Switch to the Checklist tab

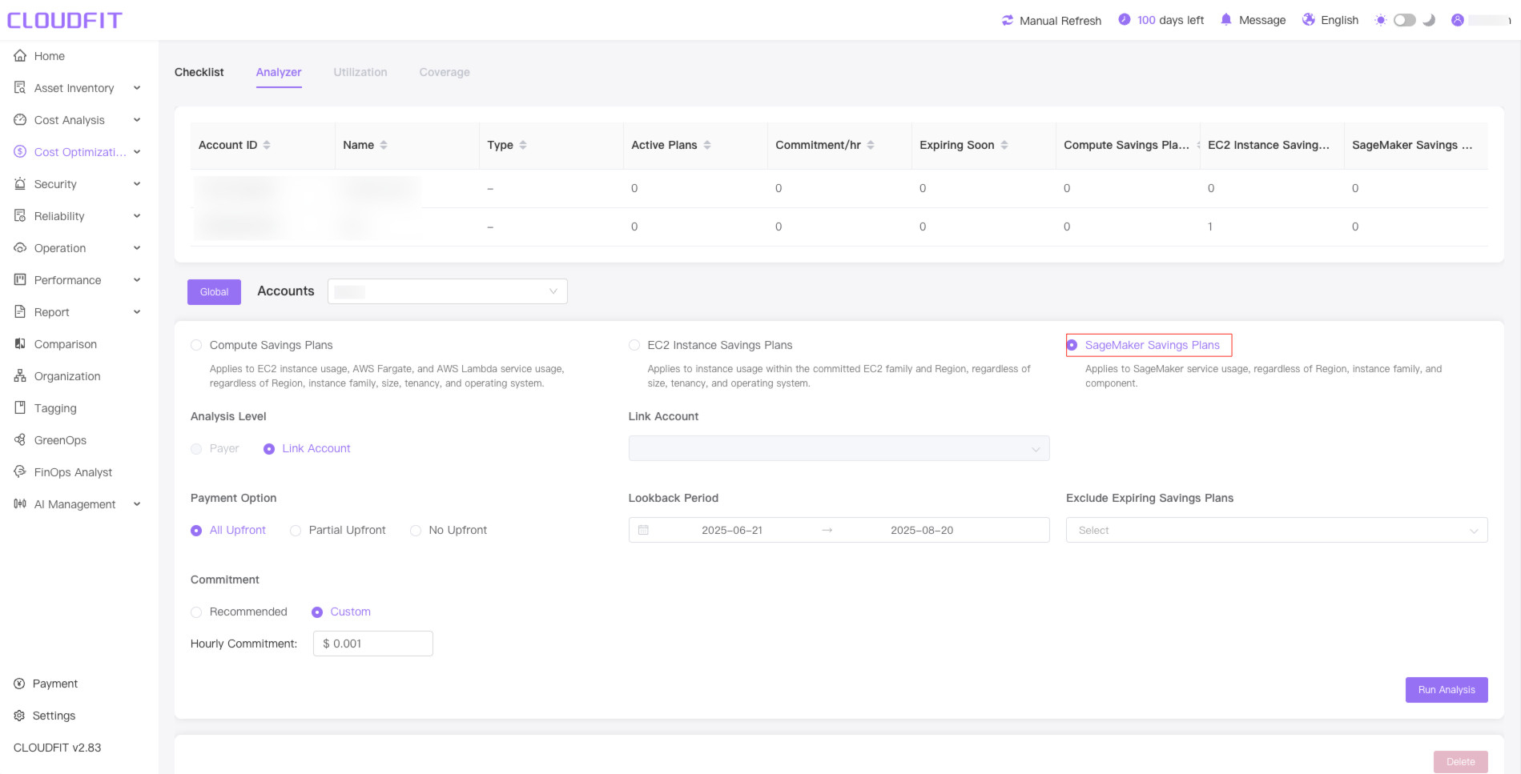199,72
